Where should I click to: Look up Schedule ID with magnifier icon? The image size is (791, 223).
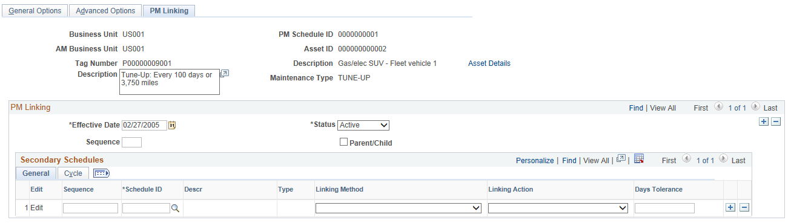[175, 208]
